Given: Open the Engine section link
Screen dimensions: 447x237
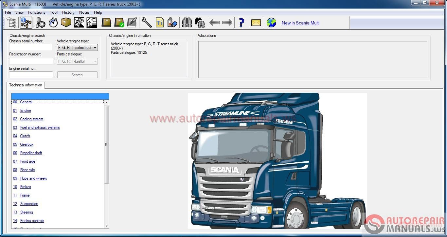Looking at the screenshot, I should pyautogui.click(x=26, y=111).
